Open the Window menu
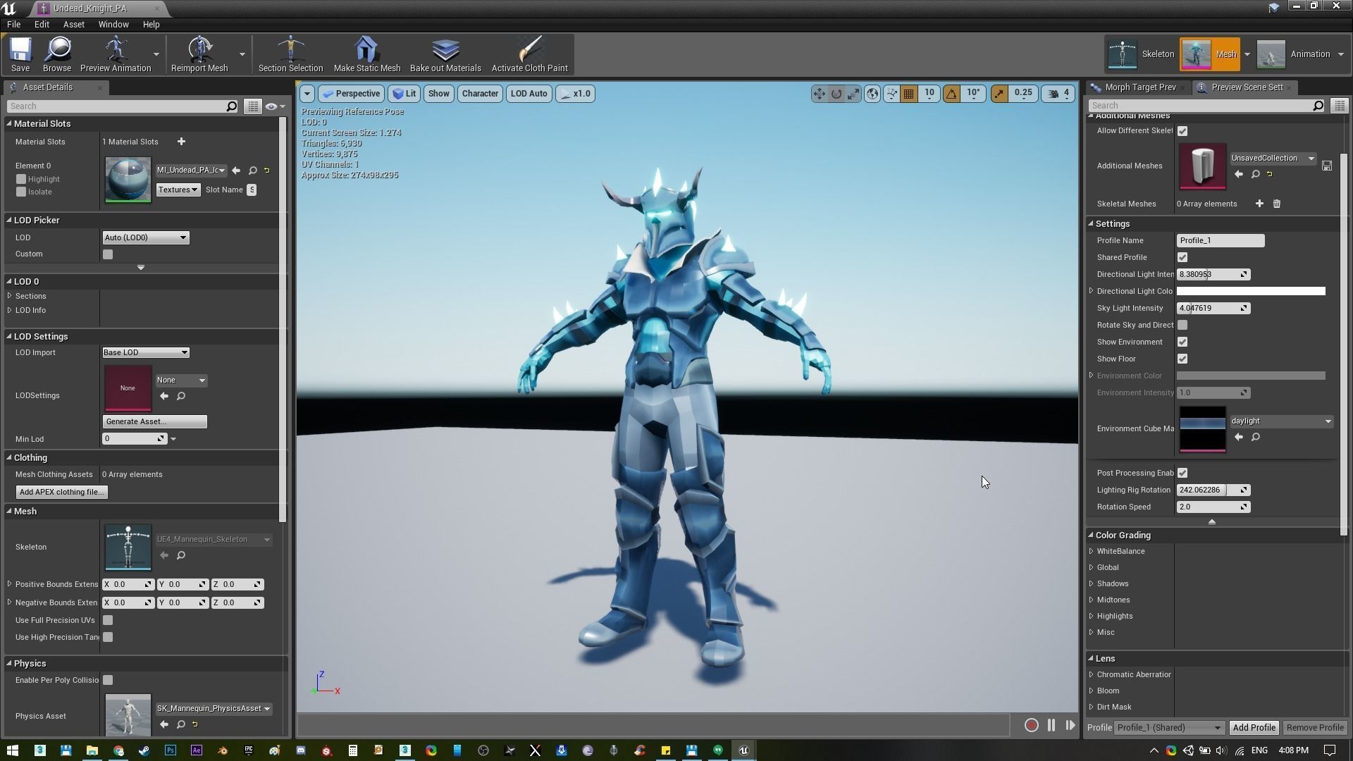The height and width of the screenshot is (761, 1353). pos(113,24)
